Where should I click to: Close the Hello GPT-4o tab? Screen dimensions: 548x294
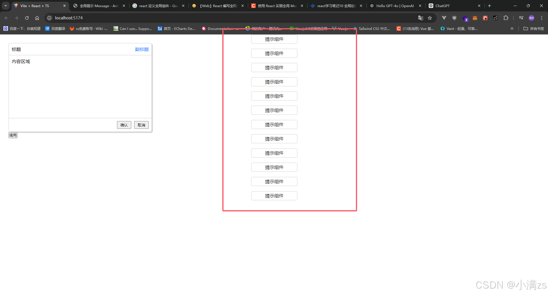[x=420, y=6]
